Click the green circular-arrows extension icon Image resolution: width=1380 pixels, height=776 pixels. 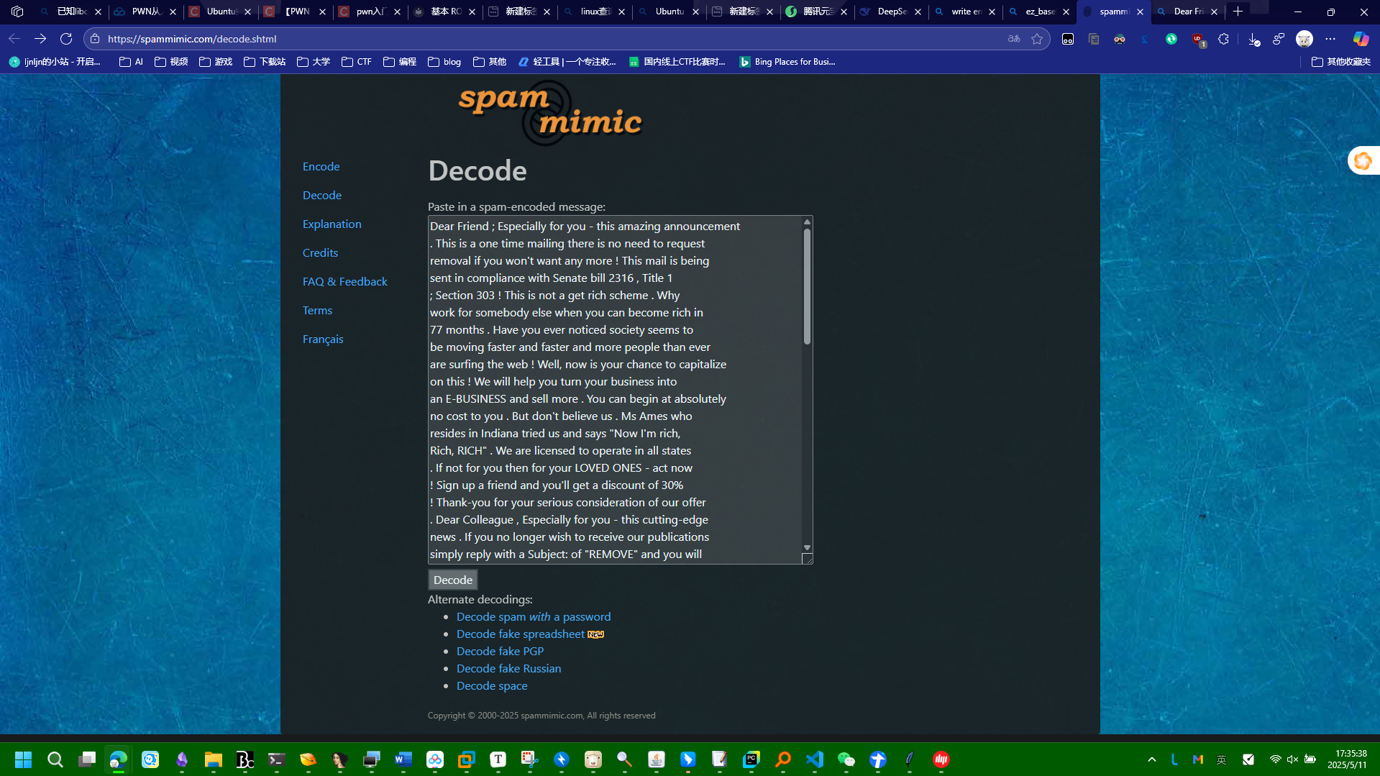tap(1171, 39)
